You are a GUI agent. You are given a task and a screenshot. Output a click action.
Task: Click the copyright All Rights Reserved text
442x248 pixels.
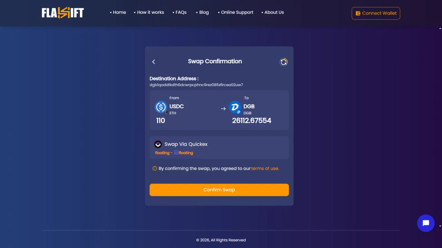pos(221,240)
